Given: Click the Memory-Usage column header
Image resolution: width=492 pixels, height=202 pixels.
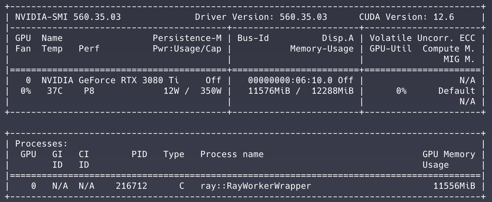Looking at the screenshot, I should (x=322, y=49).
